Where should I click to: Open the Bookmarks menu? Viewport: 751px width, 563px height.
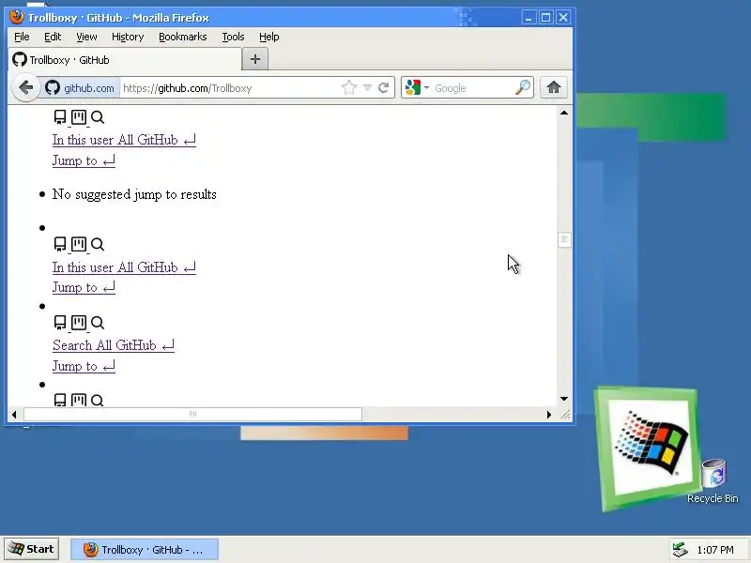(182, 37)
